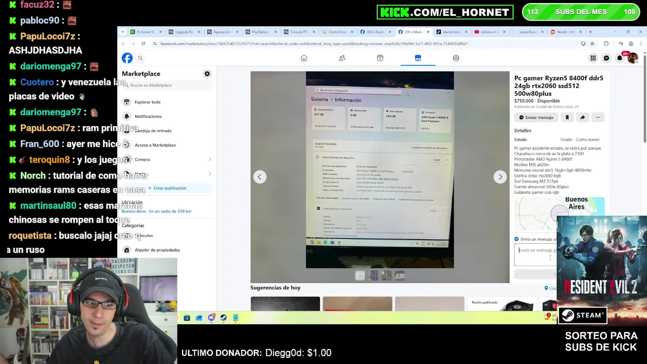647x364 pixels.
Task: Go back with the browser back arrow
Action: pos(123,43)
